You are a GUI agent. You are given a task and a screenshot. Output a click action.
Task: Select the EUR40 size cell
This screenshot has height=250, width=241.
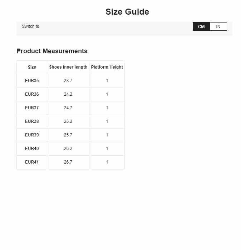pyautogui.click(x=32, y=149)
